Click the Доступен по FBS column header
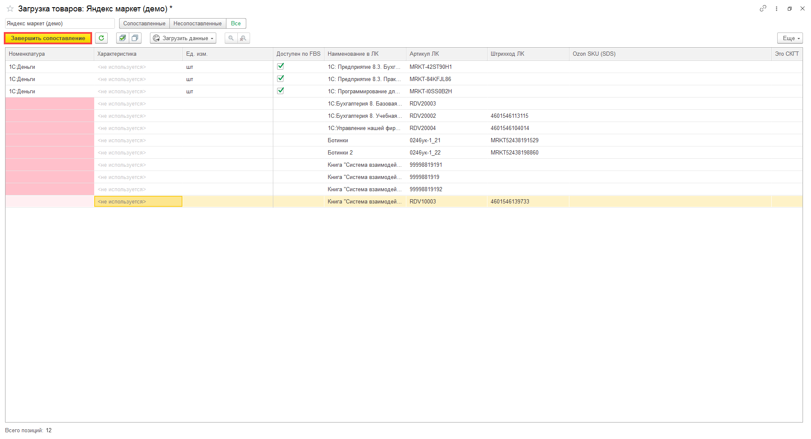The image size is (811, 439). click(299, 54)
